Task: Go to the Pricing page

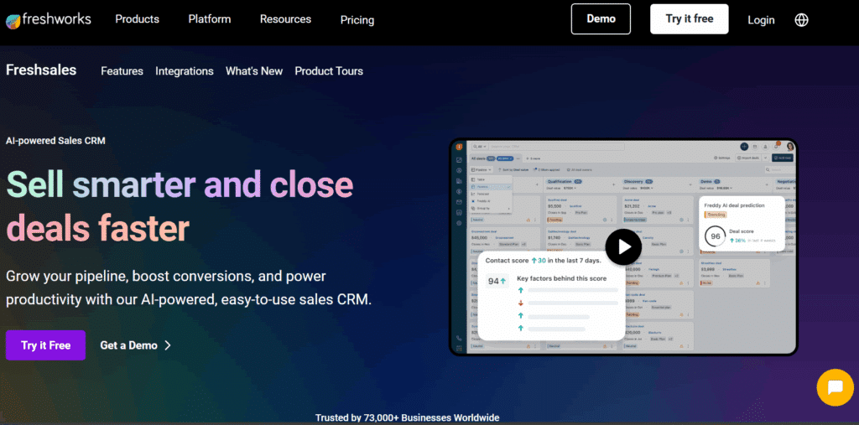Action: (x=357, y=20)
